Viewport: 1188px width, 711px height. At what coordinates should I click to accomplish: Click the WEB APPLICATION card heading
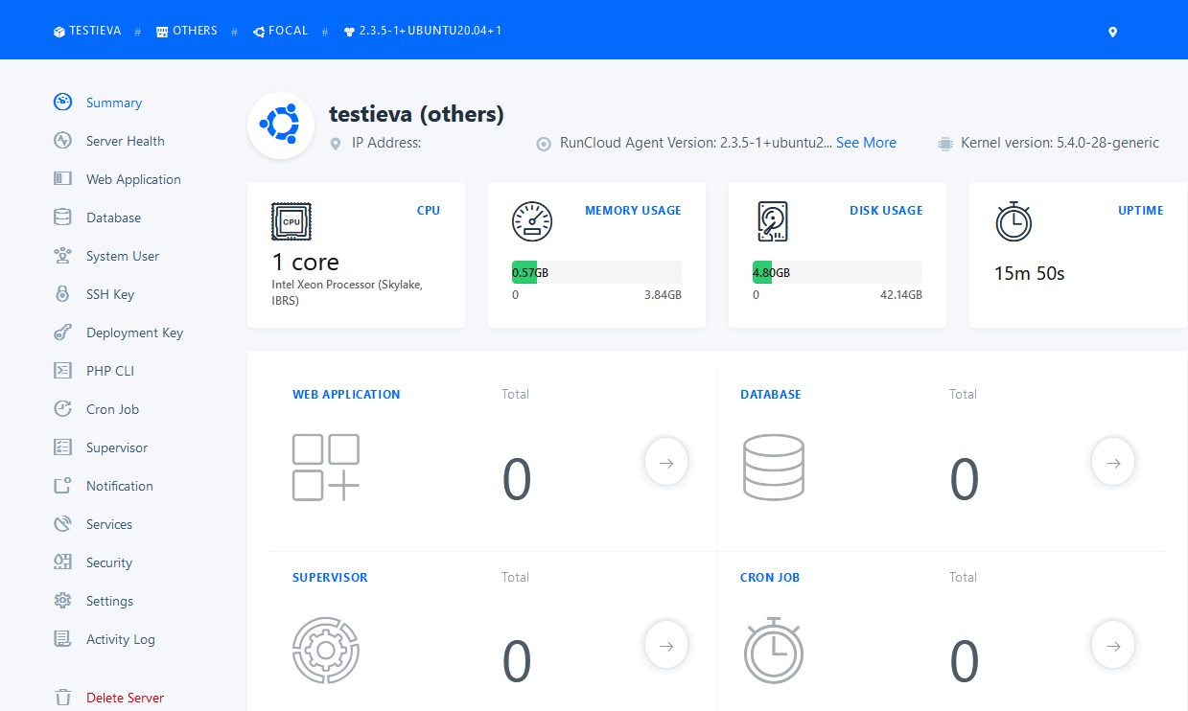[x=346, y=394]
